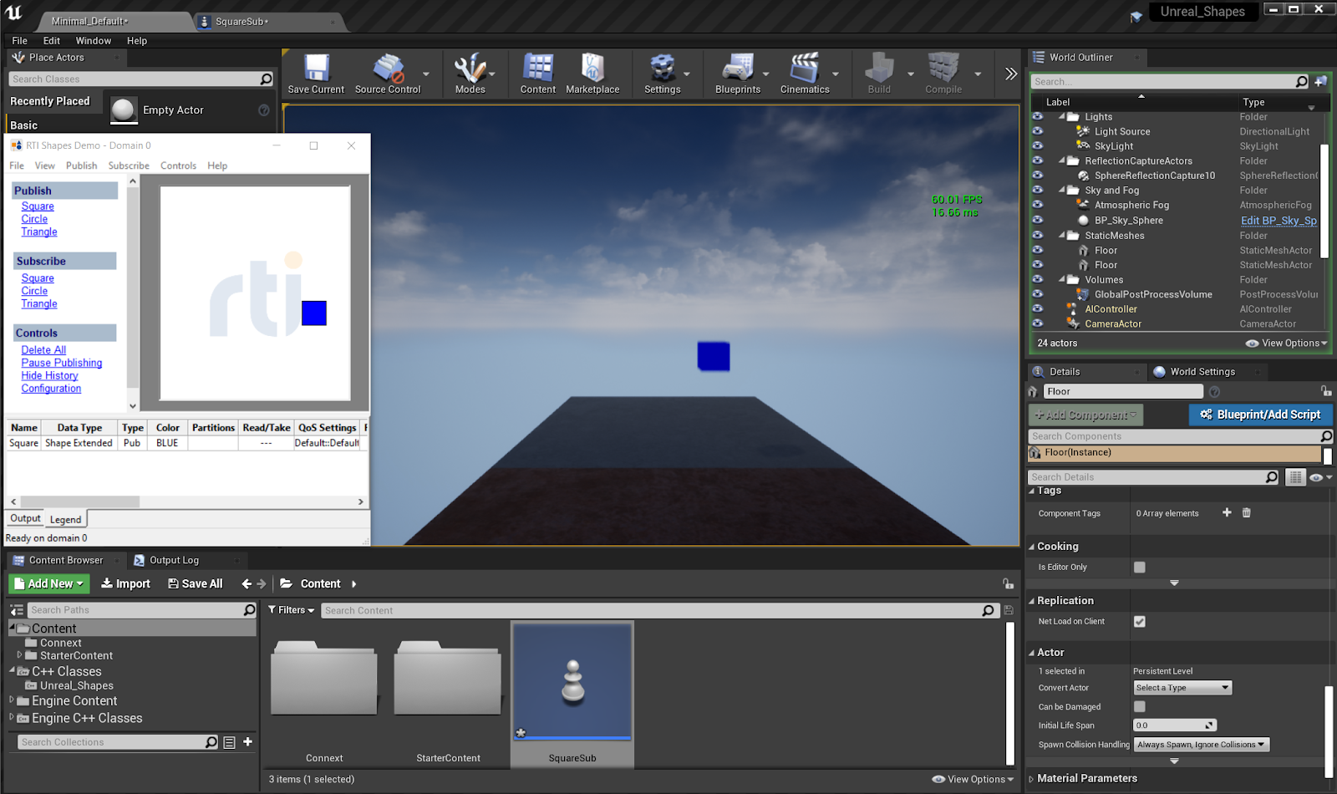
Task: Open World Outliner View Options dropdown
Action: pyautogui.click(x=1286, y=343)
